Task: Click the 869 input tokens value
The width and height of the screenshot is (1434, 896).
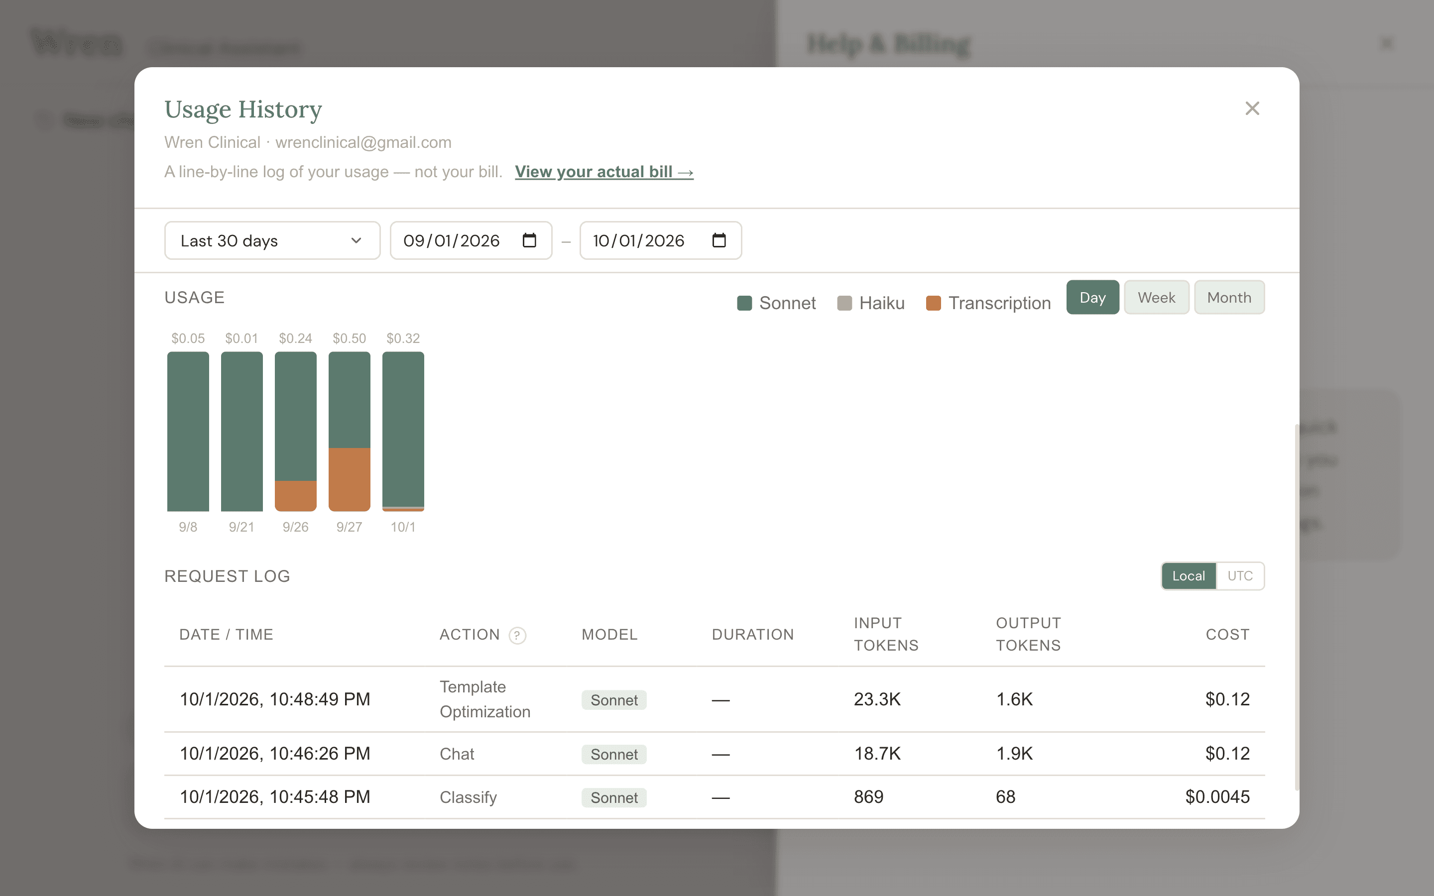Action: pyautogui.click(x=869, y=797)
